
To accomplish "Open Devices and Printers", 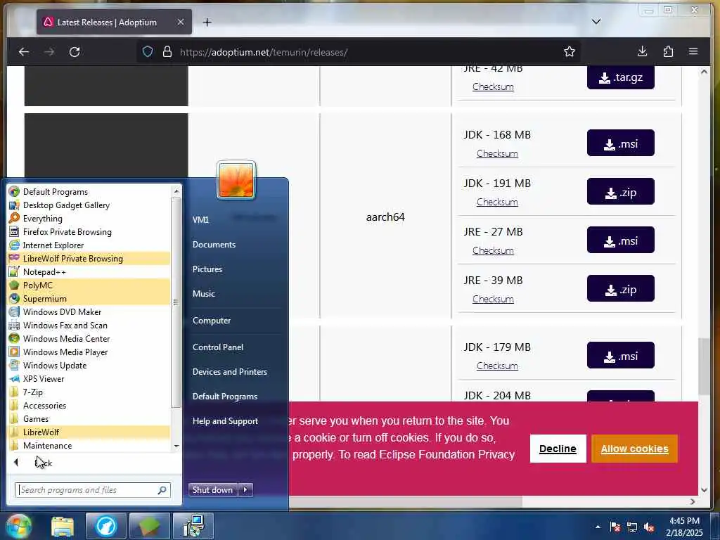I will 230,371.
